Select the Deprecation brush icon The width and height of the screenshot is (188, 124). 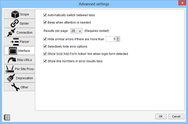pos(11,78)
